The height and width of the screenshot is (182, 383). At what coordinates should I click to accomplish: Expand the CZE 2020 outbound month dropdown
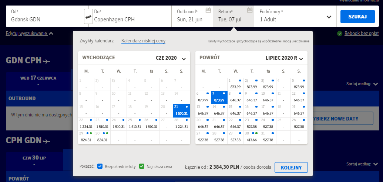[184, 59]
